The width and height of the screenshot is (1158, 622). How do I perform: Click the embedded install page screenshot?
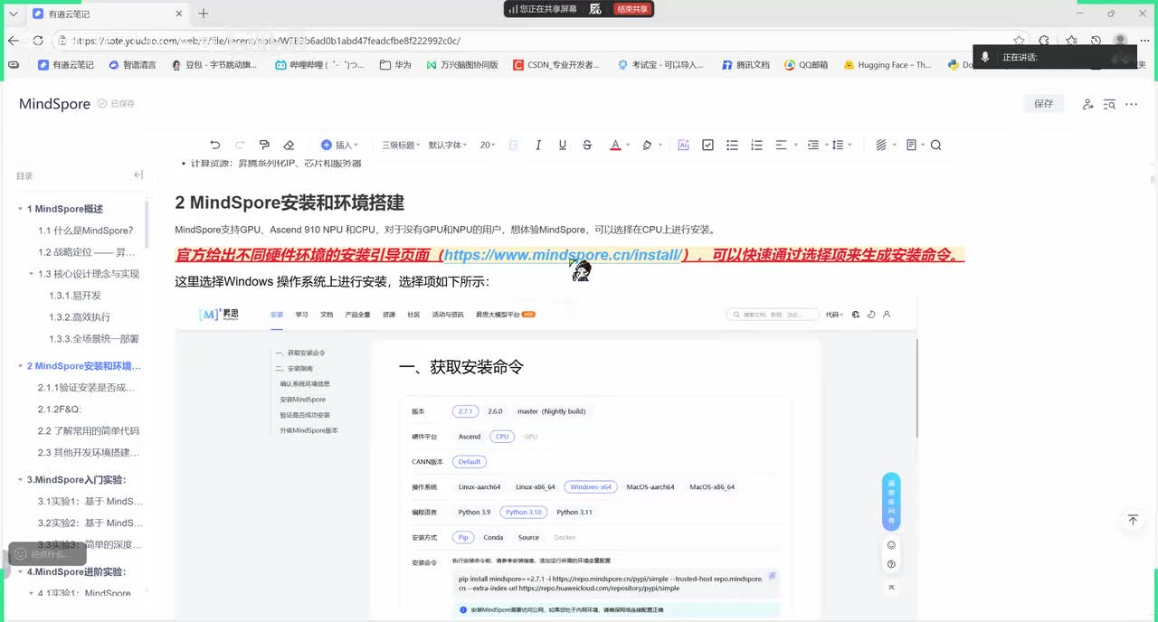pos(546,458)
